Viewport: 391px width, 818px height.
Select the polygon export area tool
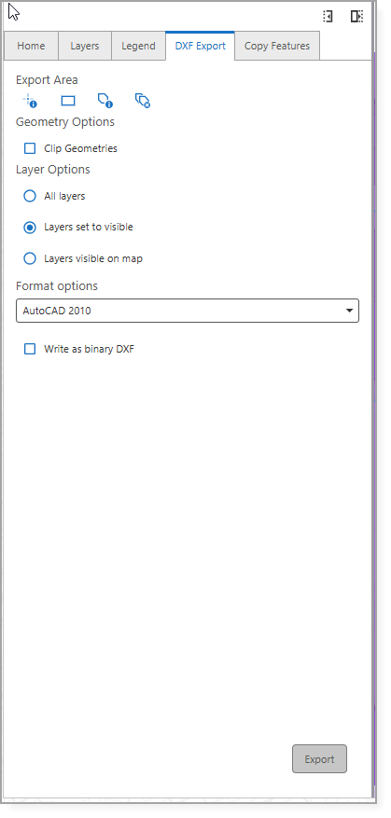105,101
